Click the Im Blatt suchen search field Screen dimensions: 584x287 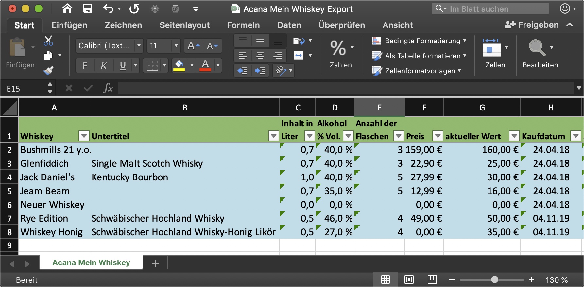490,9
